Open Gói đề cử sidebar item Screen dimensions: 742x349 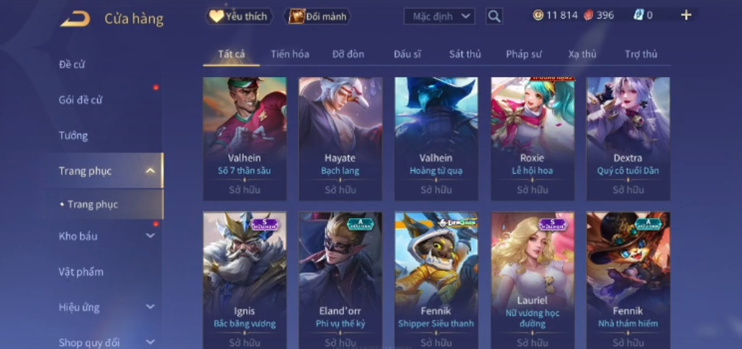click(x=81, y=100)
